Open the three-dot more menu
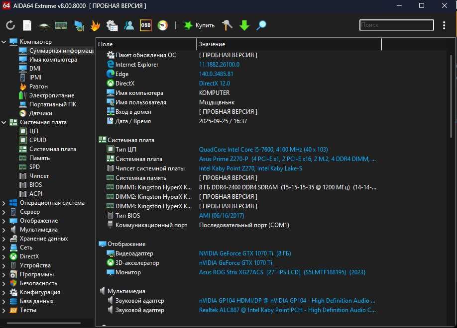 click(x=444, y=25)
